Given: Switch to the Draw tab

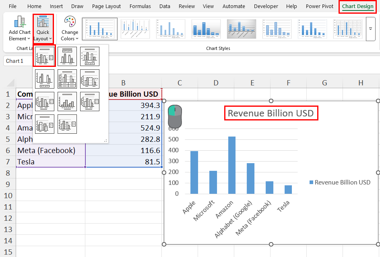Looking at the screenshot, I should [x=77, y=6].
